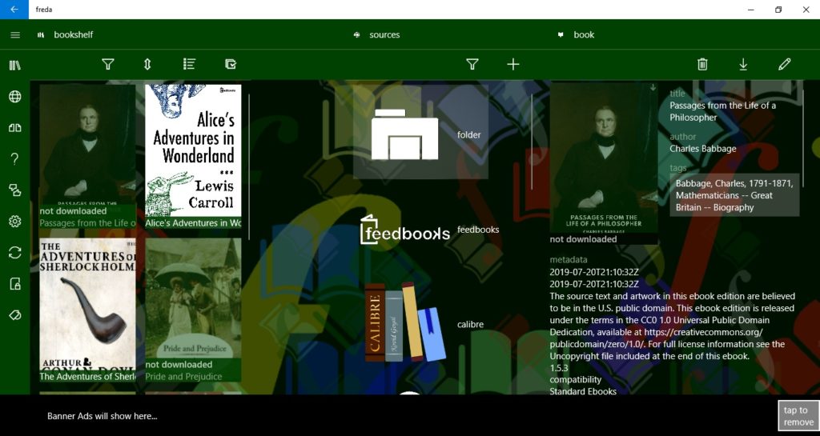Open the help question mark icon
The width and height of the screenshot is (820, 436).
(15, 158)
